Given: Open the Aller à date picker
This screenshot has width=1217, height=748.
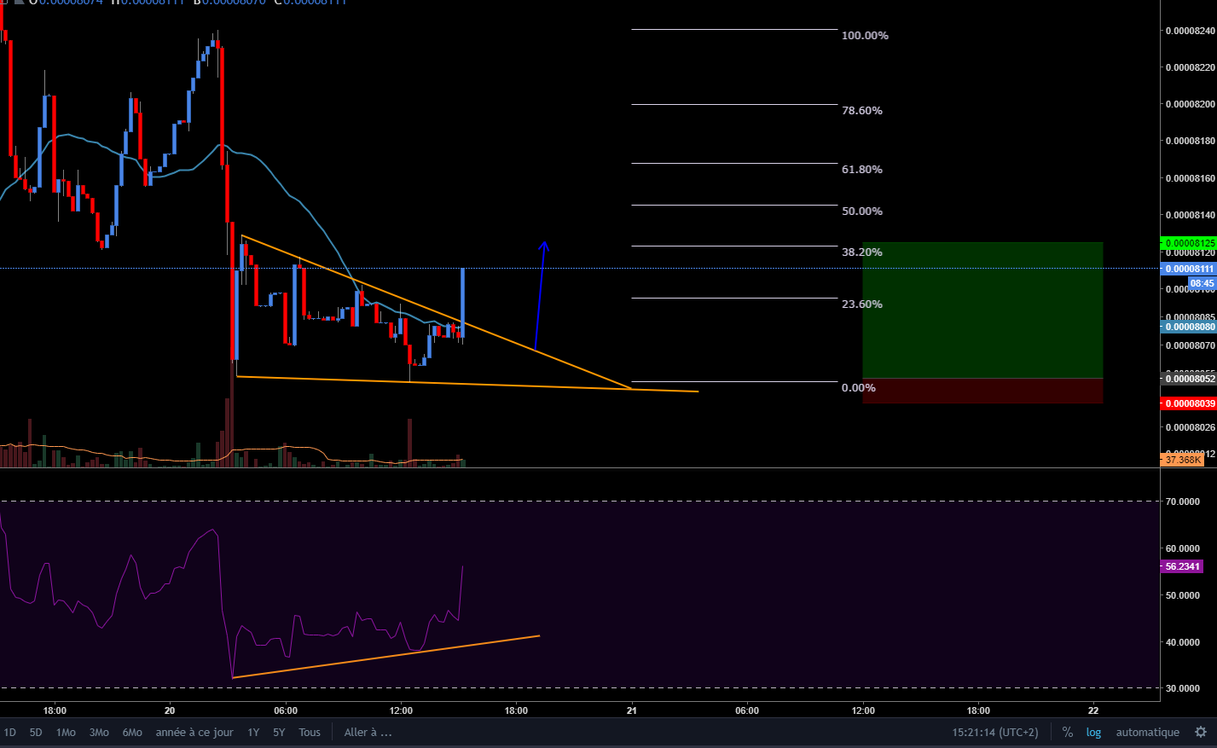Looking at the screenshot, I should tap(368, 732).
